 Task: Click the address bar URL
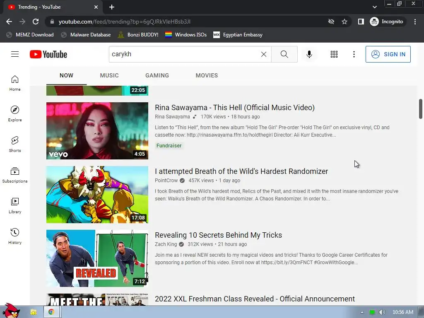pyautogui.click(x=124, y=22)
